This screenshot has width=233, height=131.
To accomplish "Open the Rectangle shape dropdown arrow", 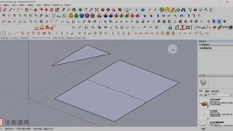I will click(x=31, y=10).
